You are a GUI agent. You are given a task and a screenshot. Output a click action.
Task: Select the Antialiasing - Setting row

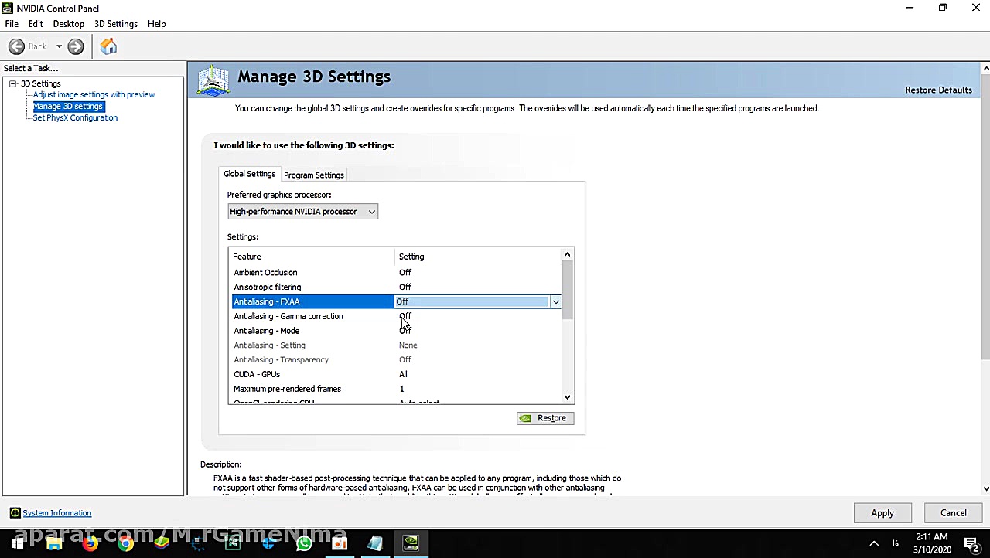click(x=396, y=345)
